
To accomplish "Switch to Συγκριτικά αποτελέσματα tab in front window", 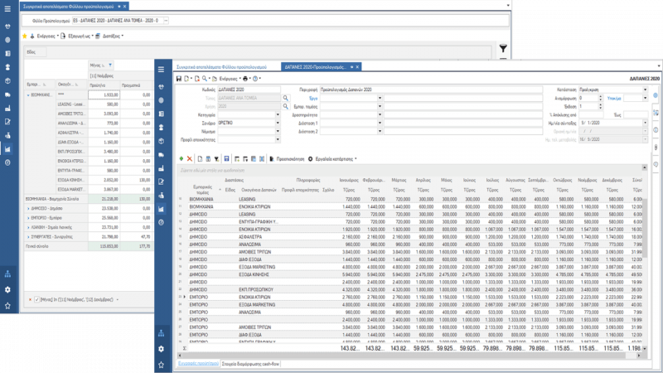I will 221,67.
